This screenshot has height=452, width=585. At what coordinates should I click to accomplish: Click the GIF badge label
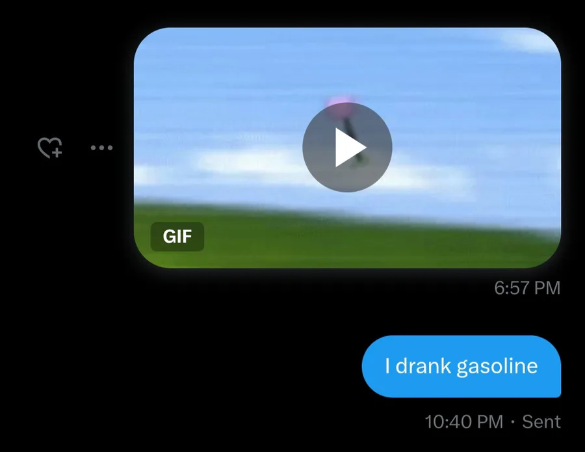coord(177,236)
